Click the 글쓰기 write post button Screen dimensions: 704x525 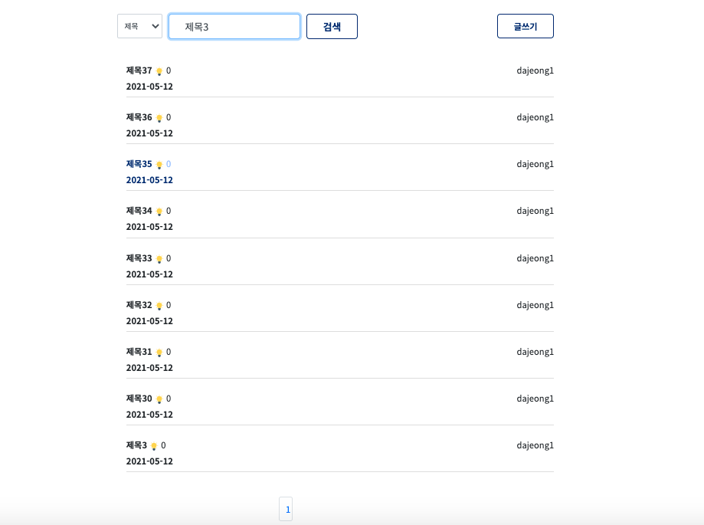pos(525,25)
